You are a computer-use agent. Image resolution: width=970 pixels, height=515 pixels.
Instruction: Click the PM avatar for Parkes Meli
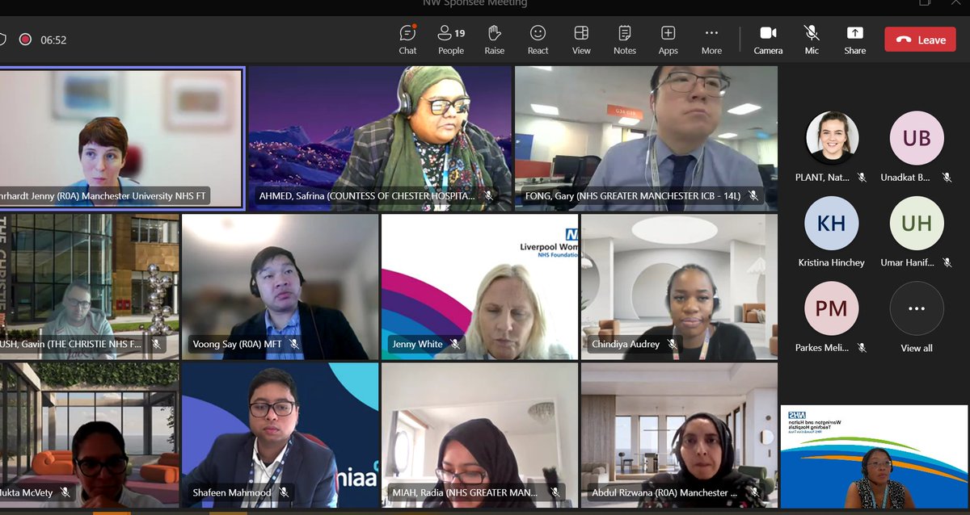pyautogui.click(x=832, y=308)
